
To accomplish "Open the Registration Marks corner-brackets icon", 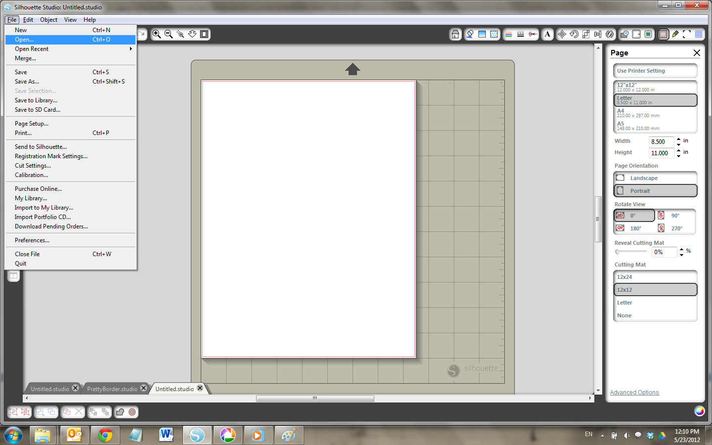I will [687, 34].
